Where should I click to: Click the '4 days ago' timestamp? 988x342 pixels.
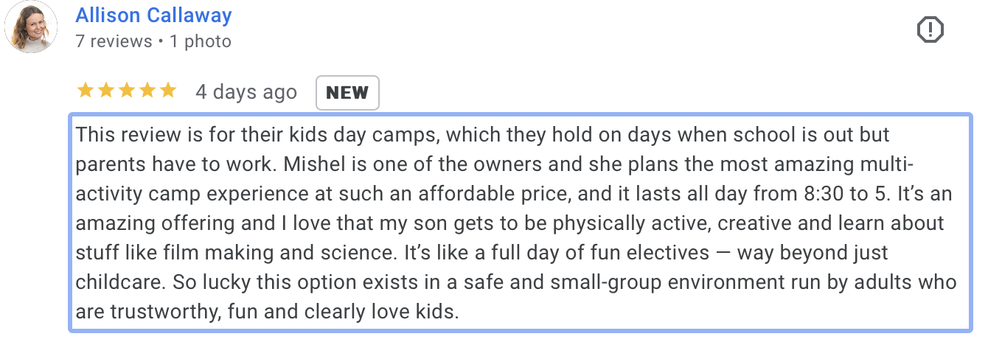tap(246, 92)
